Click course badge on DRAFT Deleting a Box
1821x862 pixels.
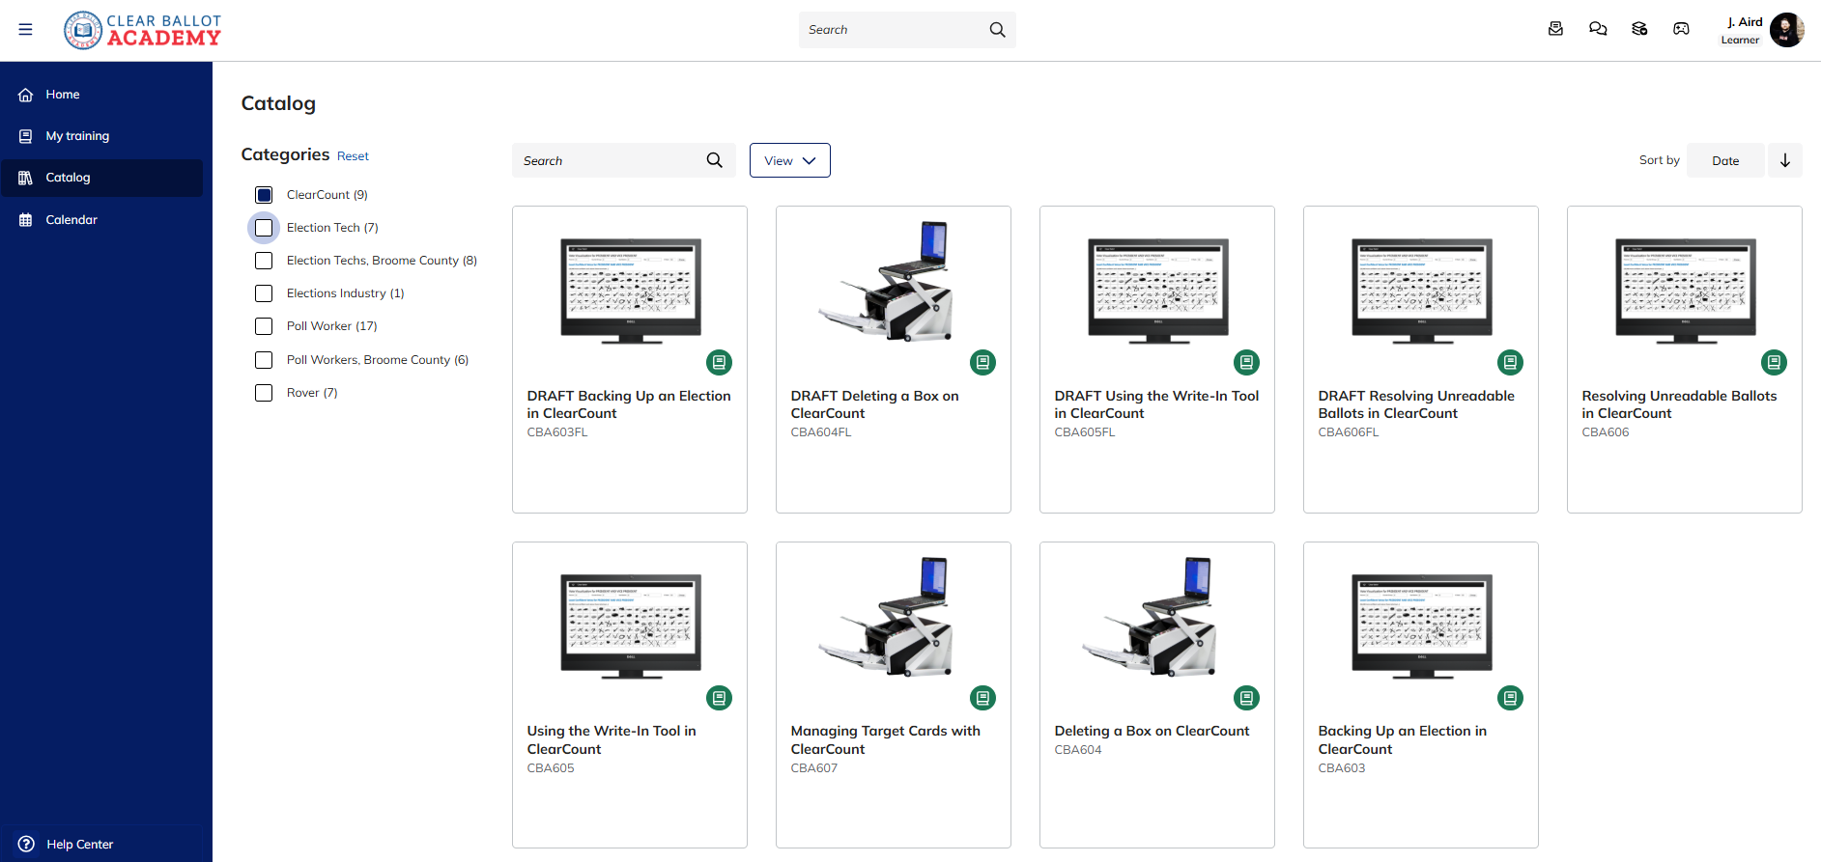(982, 362)
